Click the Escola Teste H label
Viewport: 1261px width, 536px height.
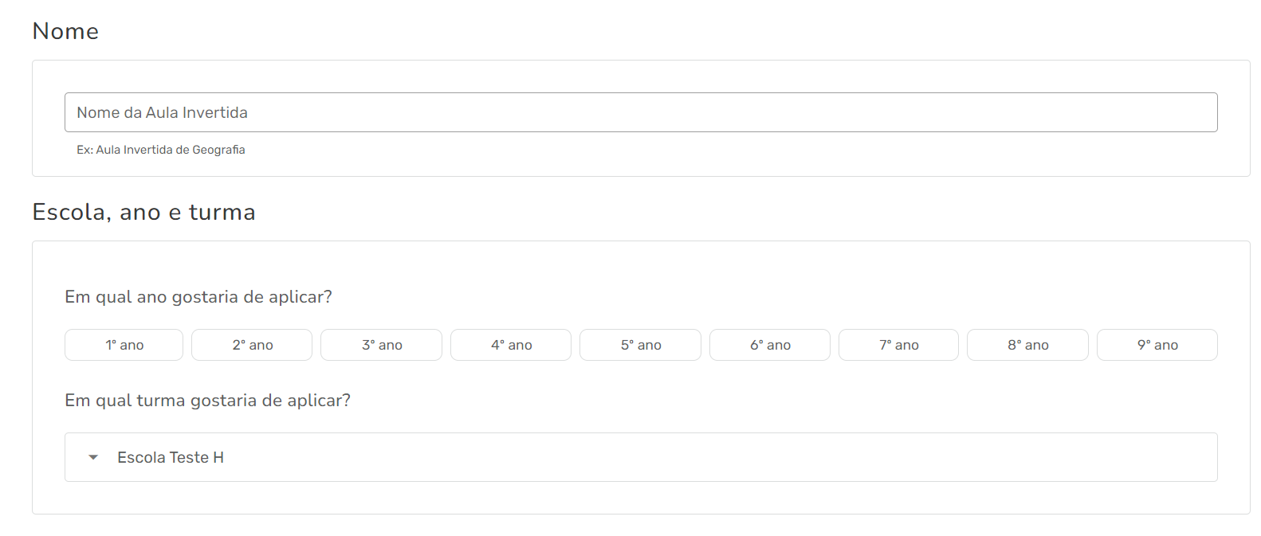click(x=171, y=457)
